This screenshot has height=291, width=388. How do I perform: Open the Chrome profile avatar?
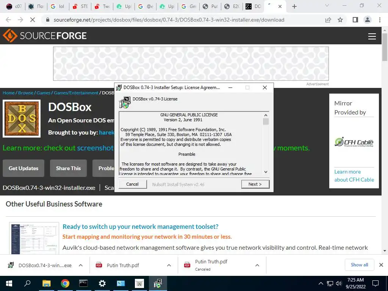[368, 20]
